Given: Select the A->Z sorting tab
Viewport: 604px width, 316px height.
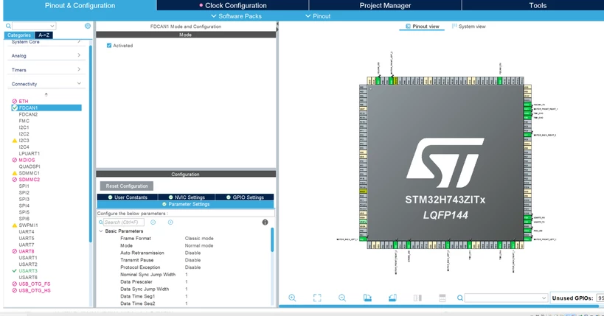Looking at the screenshot, I should point(44,35).
